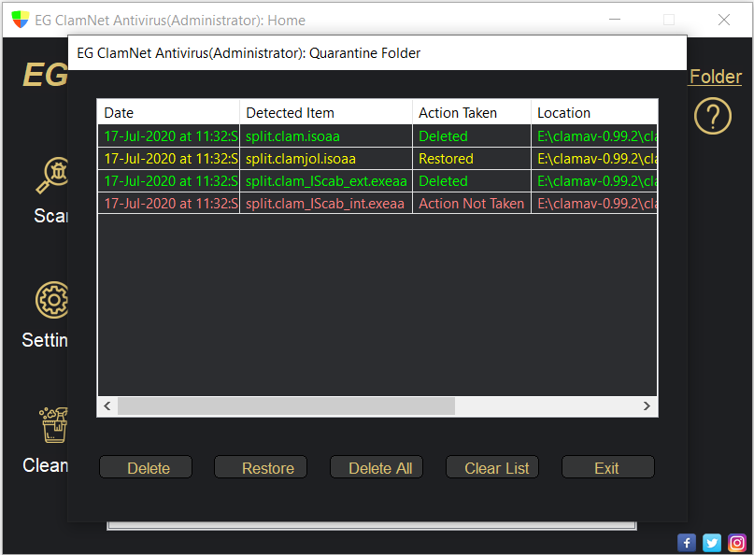Click the Delete All button
The image size is (754, 555).
tap(377, 467)
